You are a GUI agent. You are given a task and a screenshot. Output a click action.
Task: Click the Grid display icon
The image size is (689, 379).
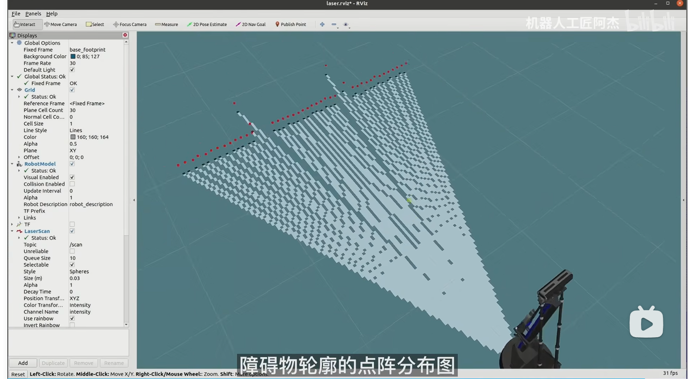coord(19,90)
